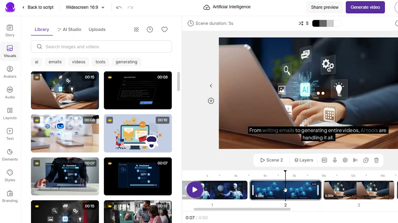Viewport: 398px width, 223px height.
Task: Switch to the Library tab
Action: (x=42, y=29)
